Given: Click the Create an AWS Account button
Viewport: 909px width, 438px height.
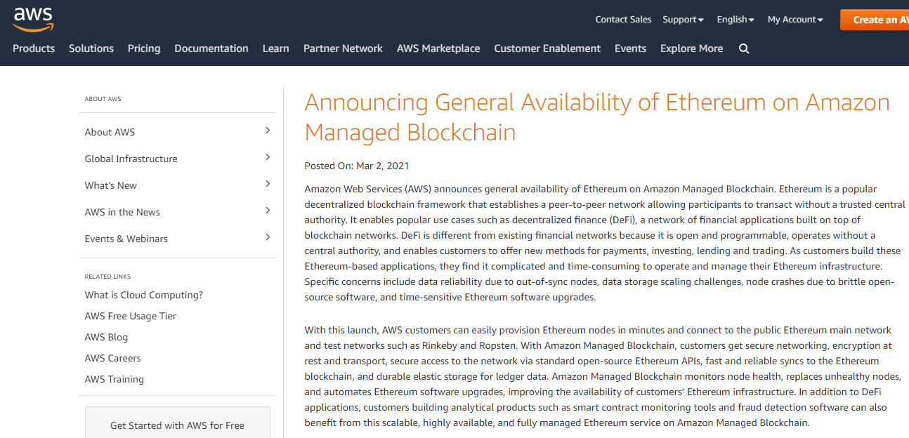Looking at the screenshot, I should point(875,20).
